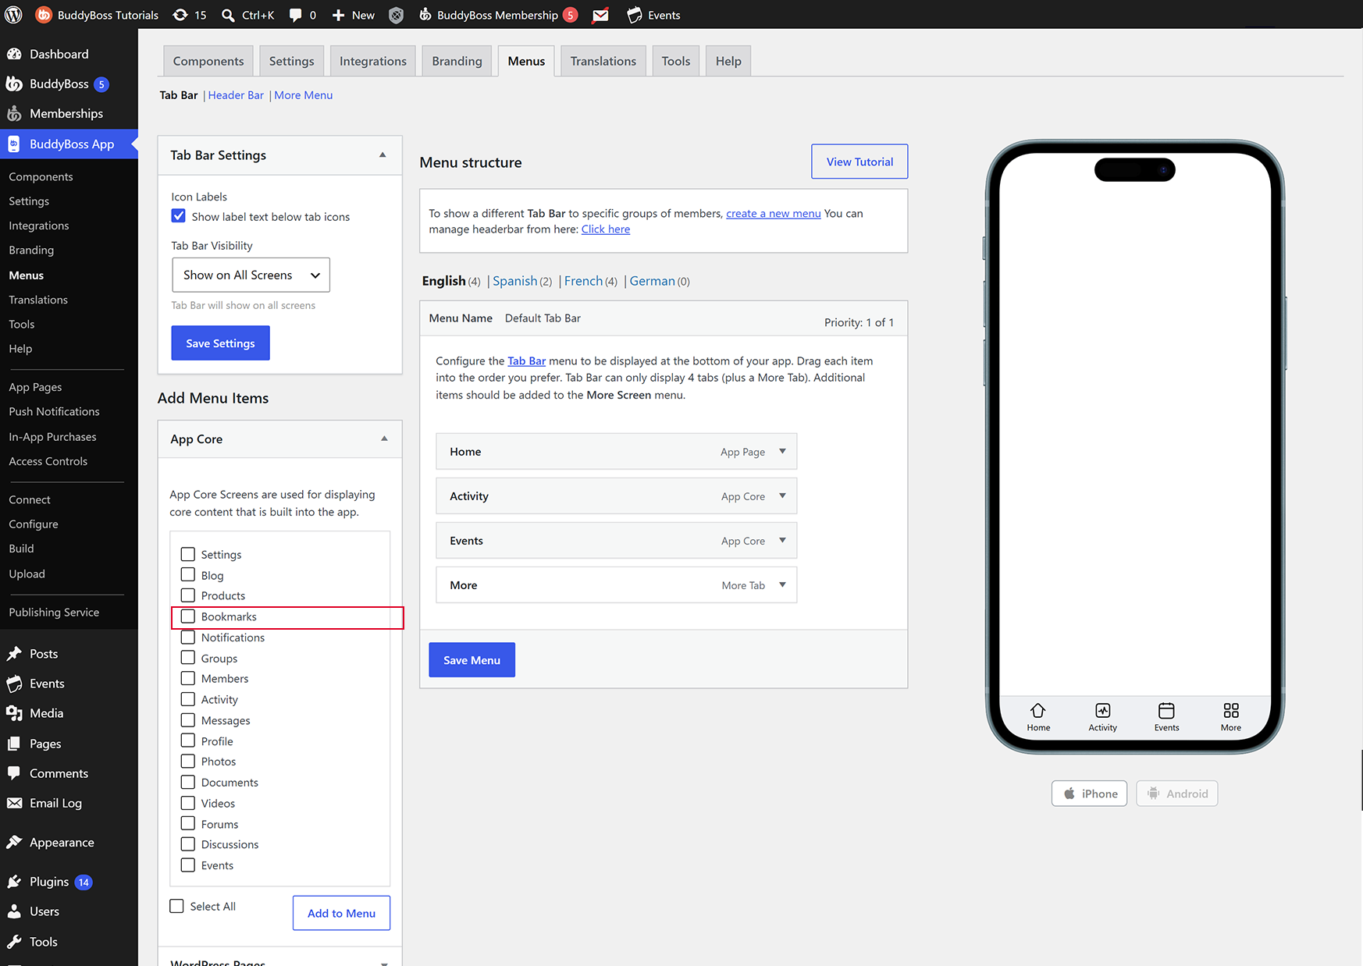Collapse the App Core panel
1363x966 pixels.
coord(384,439)
